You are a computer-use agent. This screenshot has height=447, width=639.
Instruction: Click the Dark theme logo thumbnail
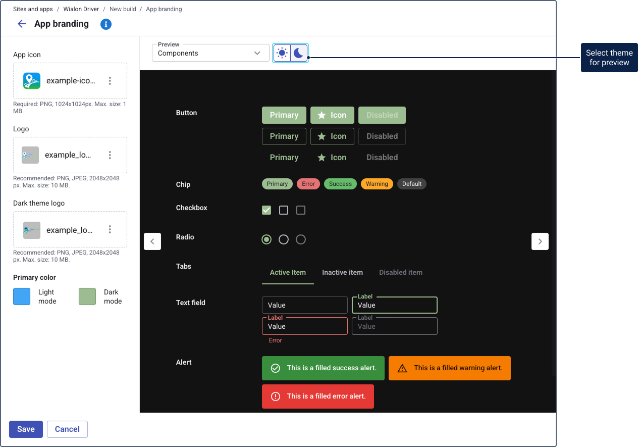32,230
